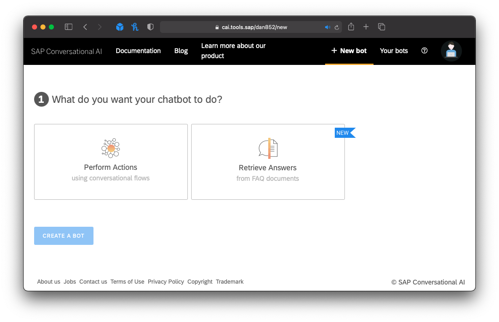
Task: Open the Copyright footer link
Action: pyautogui.click(x=200, y=282)
